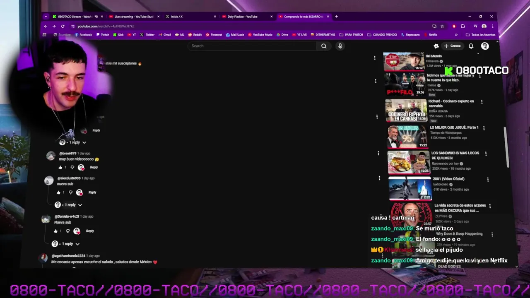The height and width of the screenshot is (298, 530).
Task: Open Todos los favoritos folder
Action: [481, 35]
